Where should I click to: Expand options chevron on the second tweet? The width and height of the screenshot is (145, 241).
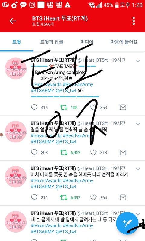coord(138,124)
